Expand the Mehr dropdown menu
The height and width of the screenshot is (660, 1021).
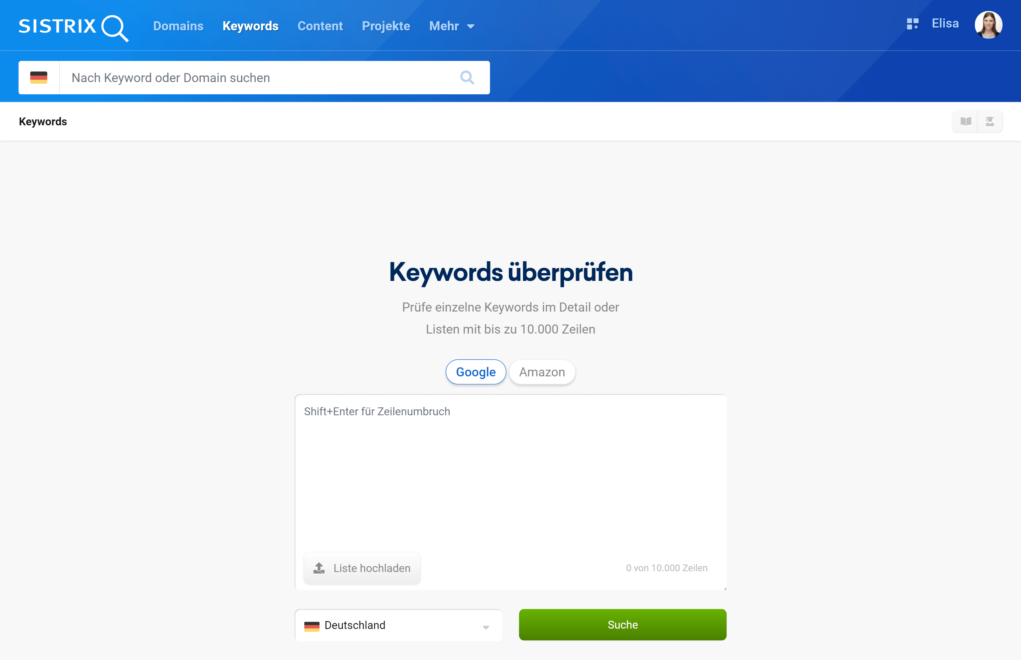(452, 26)
